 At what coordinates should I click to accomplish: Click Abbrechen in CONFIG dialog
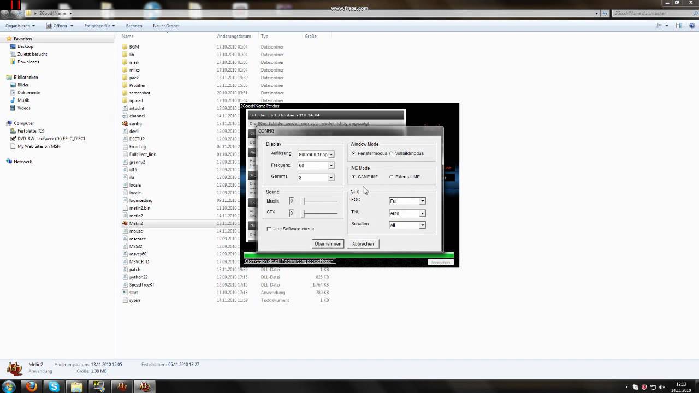[363, 244]
